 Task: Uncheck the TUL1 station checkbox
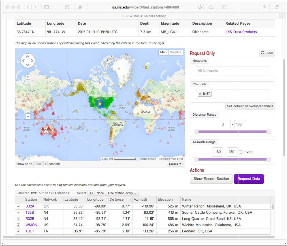(x=18, y=231)
